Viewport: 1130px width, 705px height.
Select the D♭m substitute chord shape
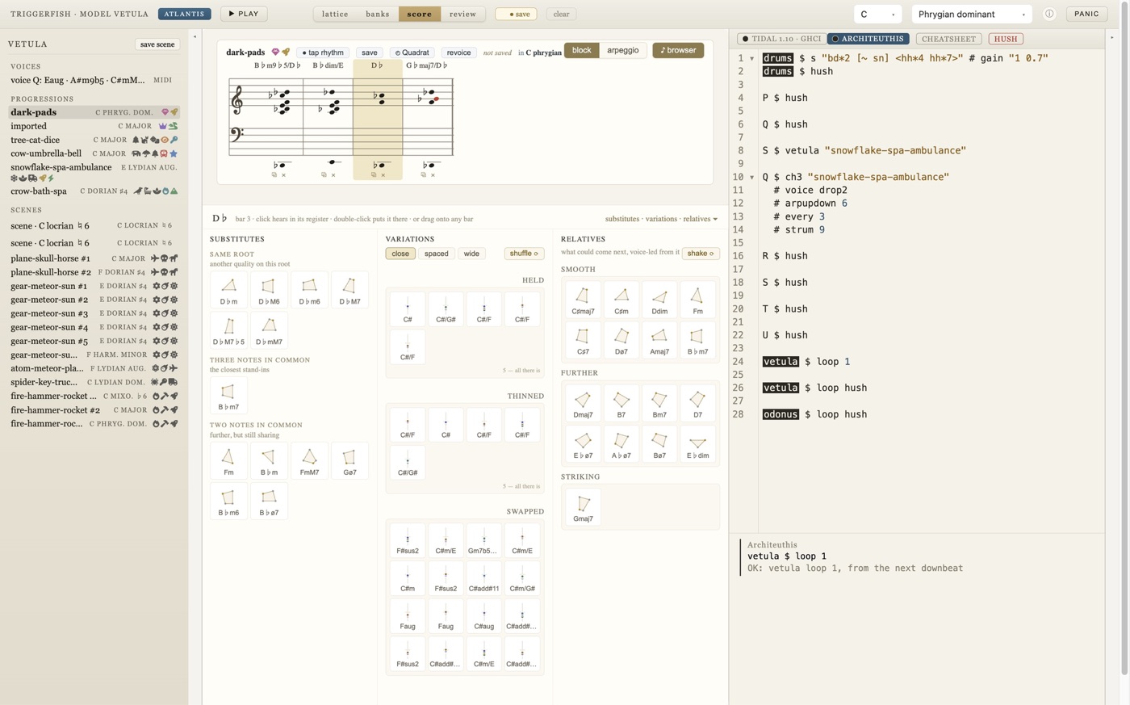(228, 290)
